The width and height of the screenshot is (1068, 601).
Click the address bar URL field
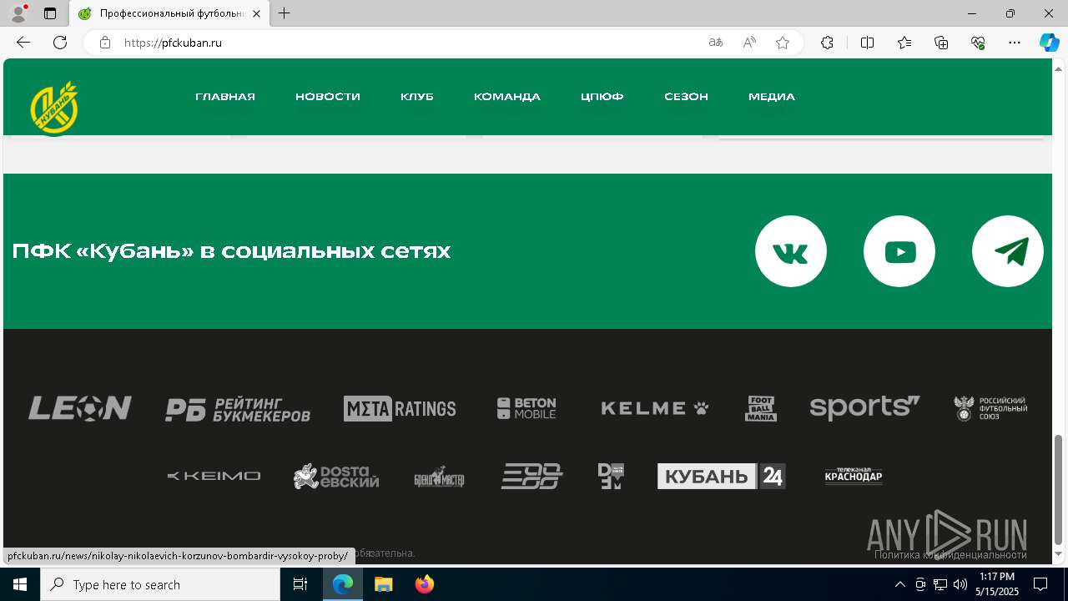409,43
